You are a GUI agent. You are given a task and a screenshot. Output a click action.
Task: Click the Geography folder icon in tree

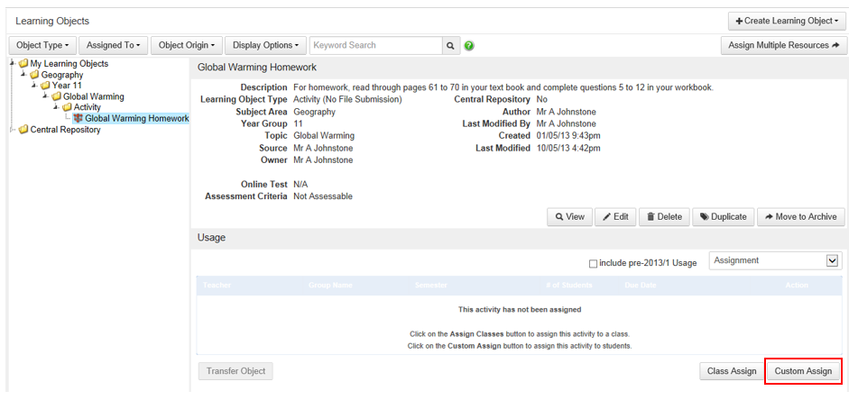point(34,76)
